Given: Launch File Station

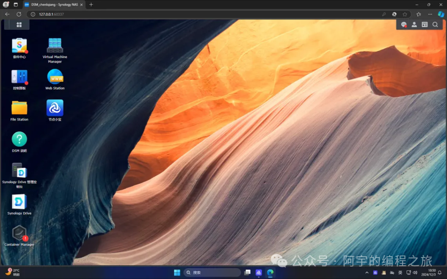Looking at the screenshot, I should point(19,108).
